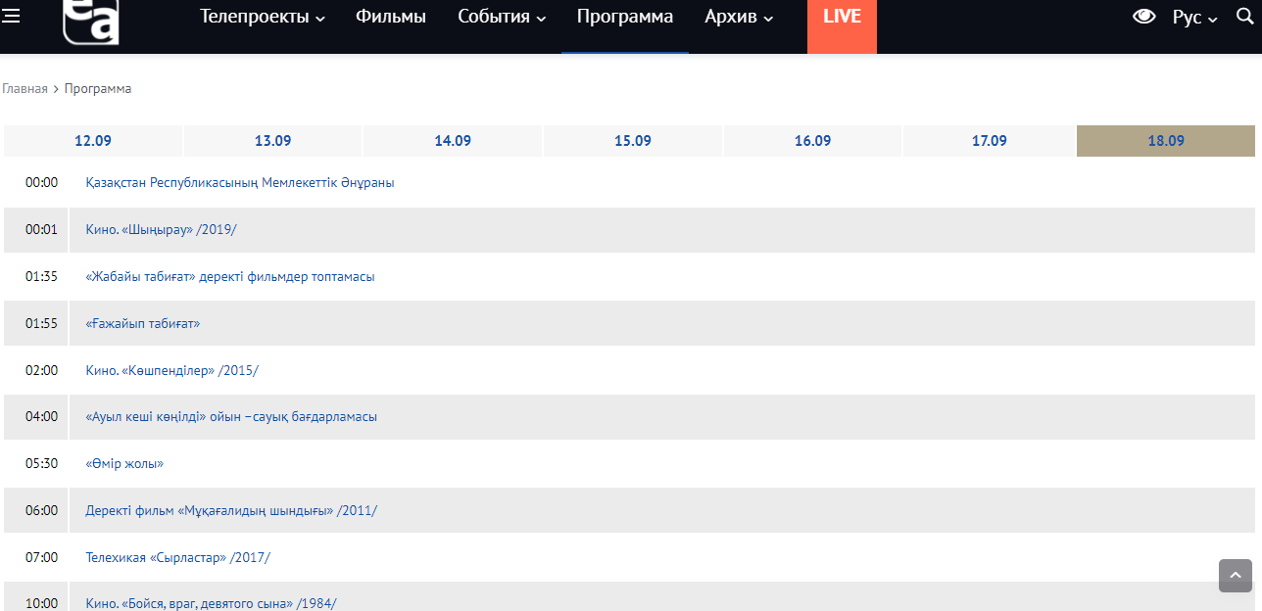Open the Фильмы menu item
Viewport: 1262px width, 611px height.
tap(391, 17)
